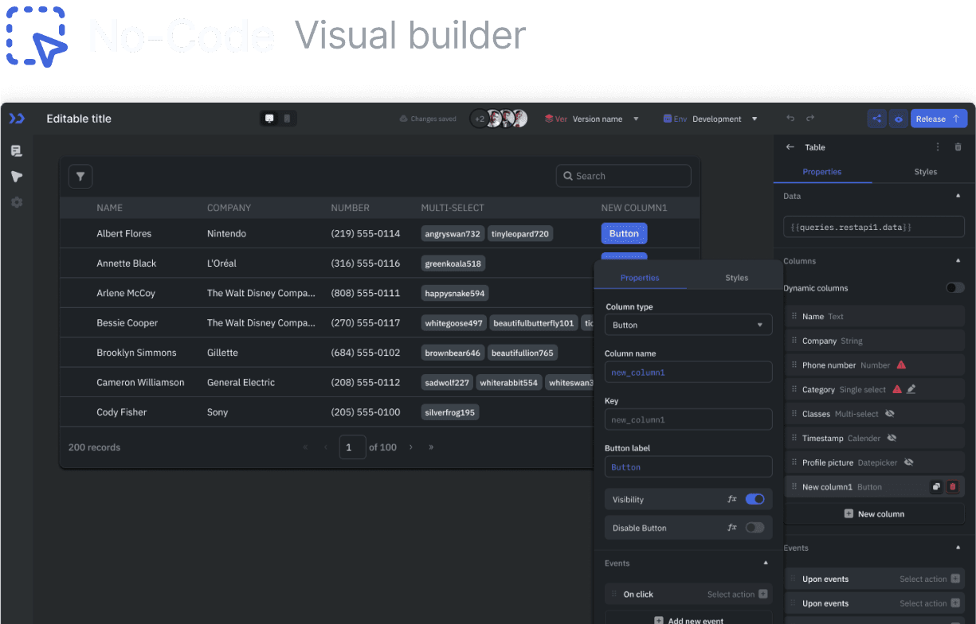Delete the New column1 column with trash icon
976x624 pixels.
[x=952, y=487]
